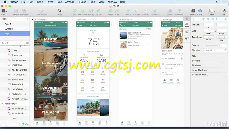This screenshot has width=229, height=129.
Task: Click Create Symbol in toolbar
Action: [x=41, y=11]
